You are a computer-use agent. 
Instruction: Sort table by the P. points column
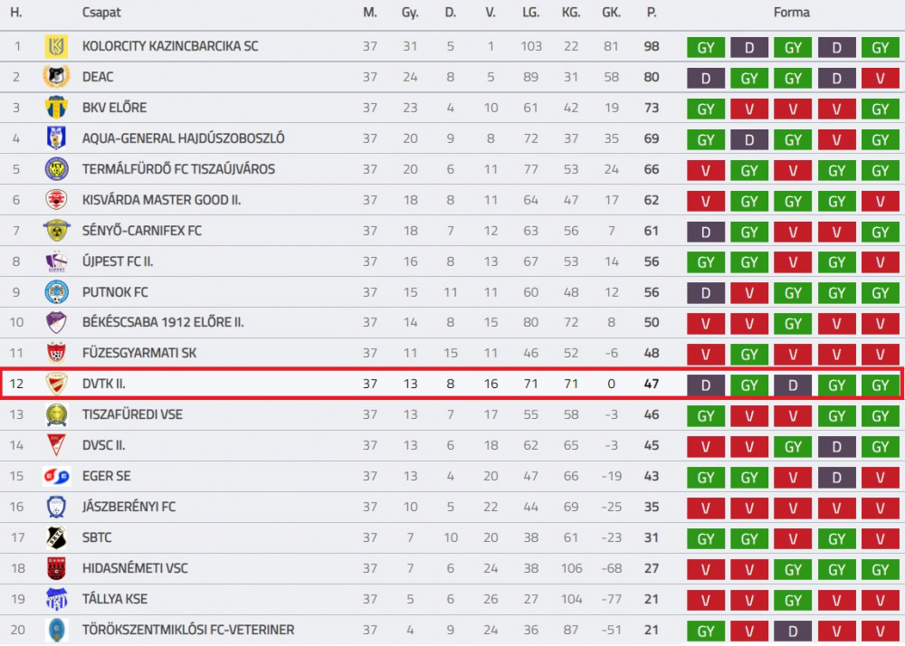click(652, 13)
